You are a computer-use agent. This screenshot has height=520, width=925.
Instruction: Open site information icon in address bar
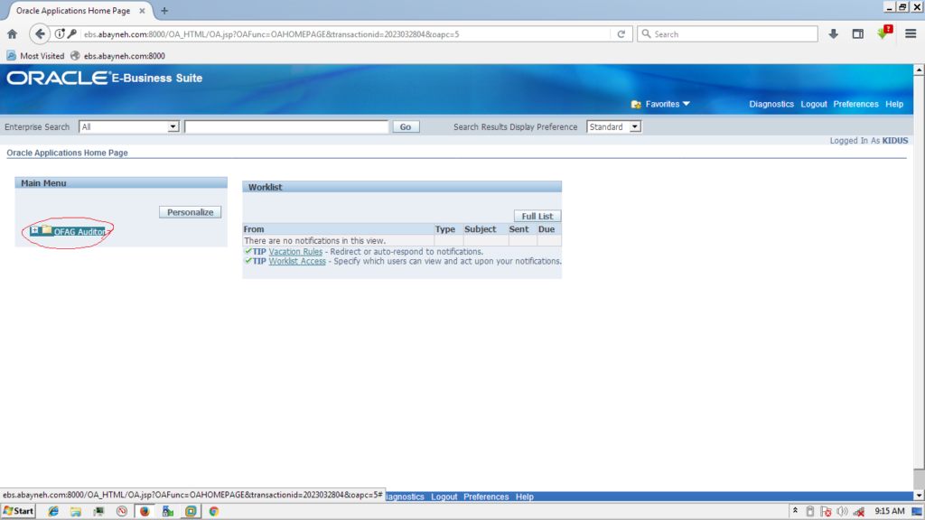click(60, 34)
